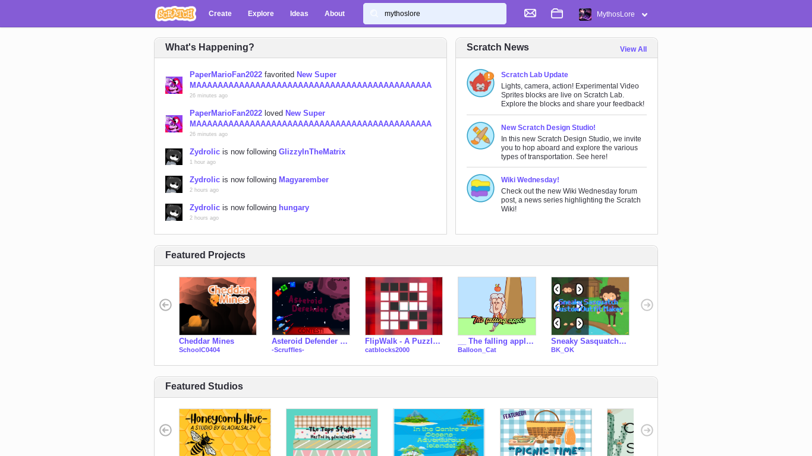The height and width of the screenshot is (456, 812).
Task: Click PaperMarioFan2022 avatar beside loved entry
Action: pos(174,123)
